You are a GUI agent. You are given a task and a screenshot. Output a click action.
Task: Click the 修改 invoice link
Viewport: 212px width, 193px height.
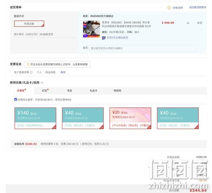click(63, 72)
